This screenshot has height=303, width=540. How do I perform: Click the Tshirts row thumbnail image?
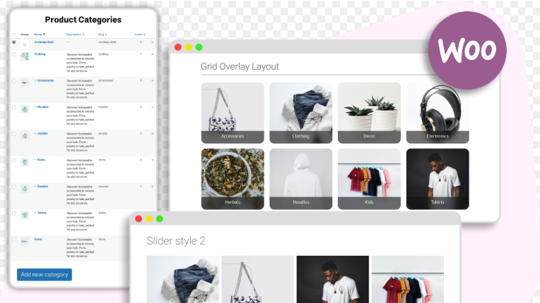point(25,215)
